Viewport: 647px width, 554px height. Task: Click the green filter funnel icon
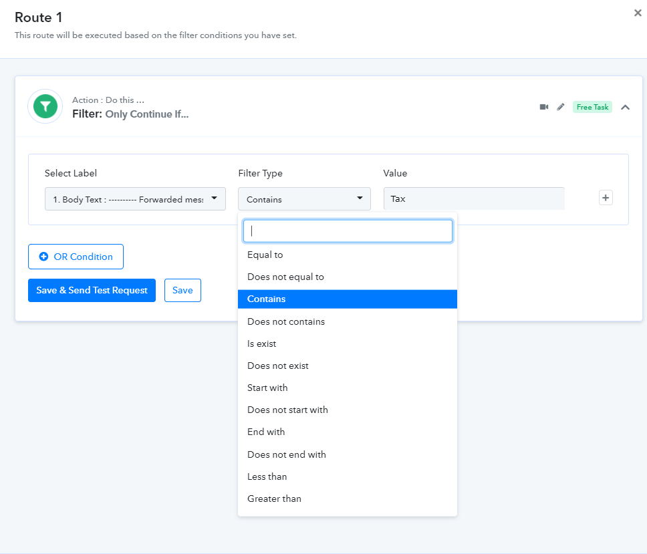click(45, 106)
